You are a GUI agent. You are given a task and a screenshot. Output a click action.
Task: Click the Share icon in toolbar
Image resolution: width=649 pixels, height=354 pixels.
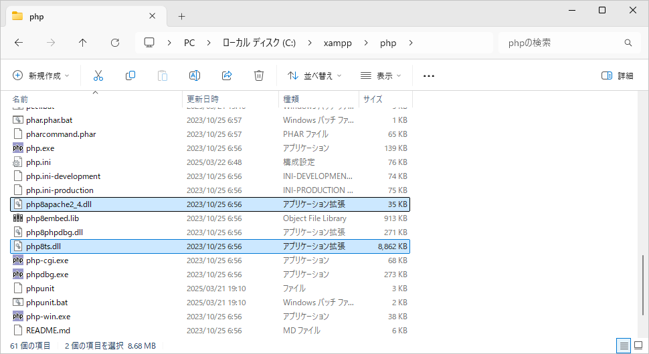coord(227,75)
